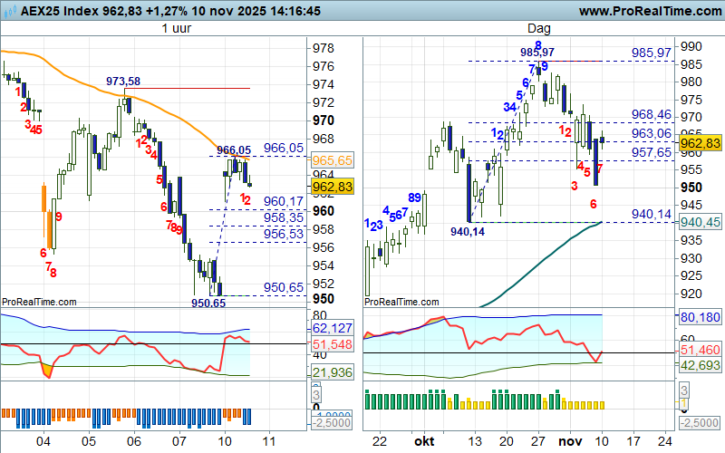The width and height of the screenshot is (725, 453).
Task: Click the 920 value on daily price axis
Action: (x=691, y=293)
